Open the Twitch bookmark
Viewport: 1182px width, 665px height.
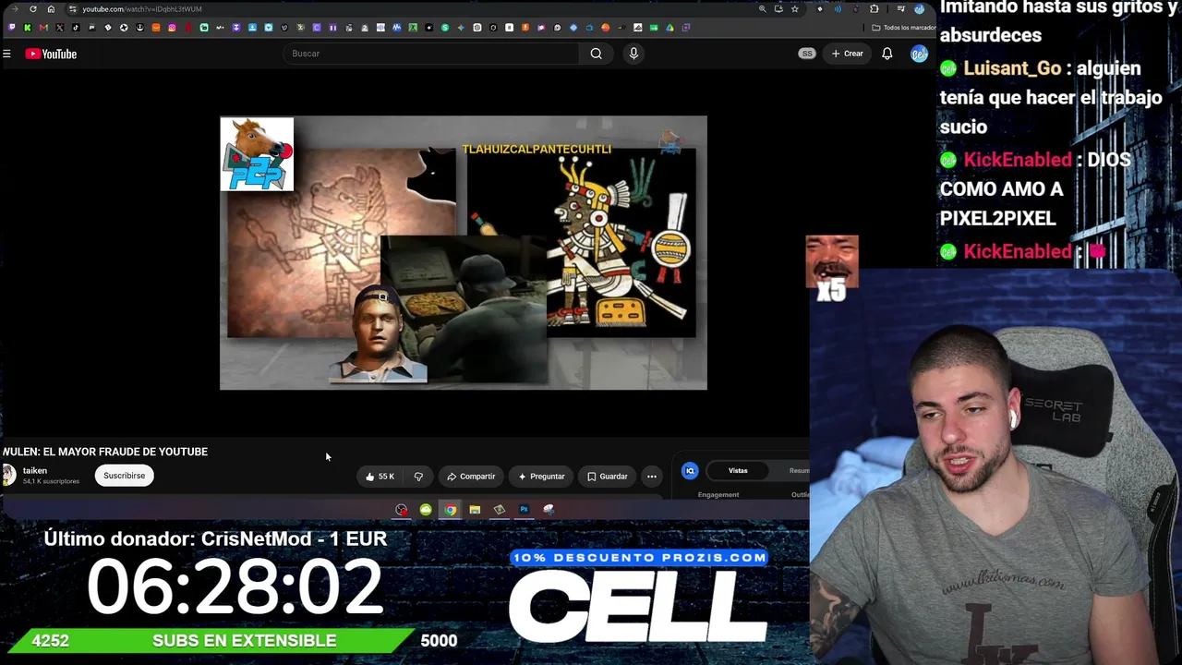(x=11, y=28)
